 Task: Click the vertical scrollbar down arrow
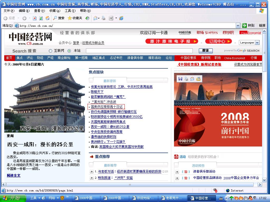(x=264, y=180)
